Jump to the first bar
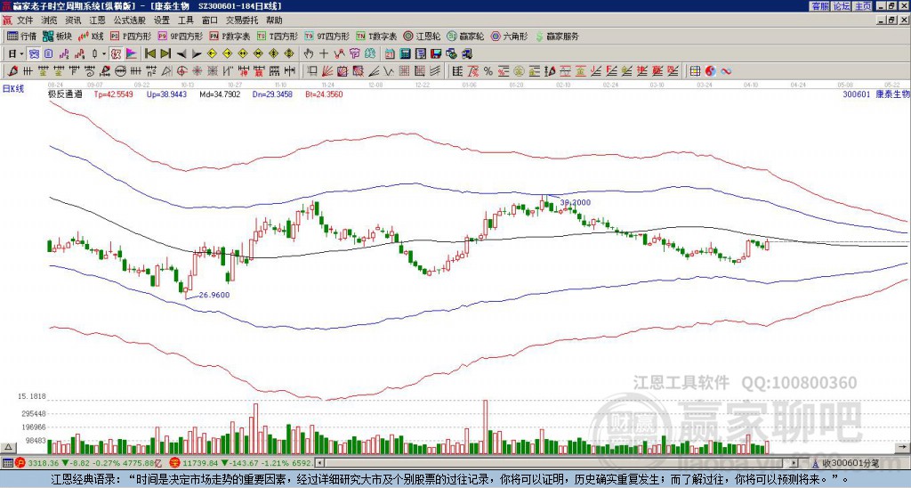The image size is (911, 488). [149, 54]
